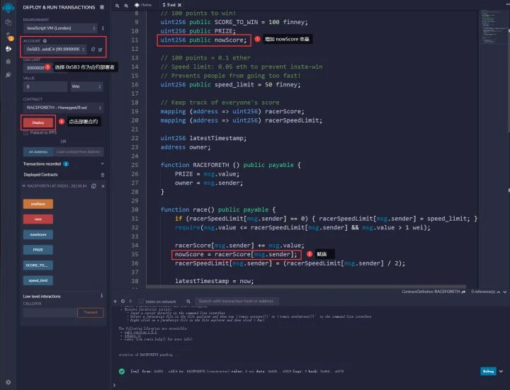Click the terminal command prompt arrow
The width and height of the screenshot is (510, 390).
tap(114, 386)
